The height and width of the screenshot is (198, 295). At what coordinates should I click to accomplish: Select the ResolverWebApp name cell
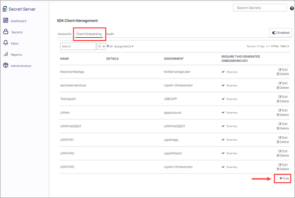coord(72,72)
